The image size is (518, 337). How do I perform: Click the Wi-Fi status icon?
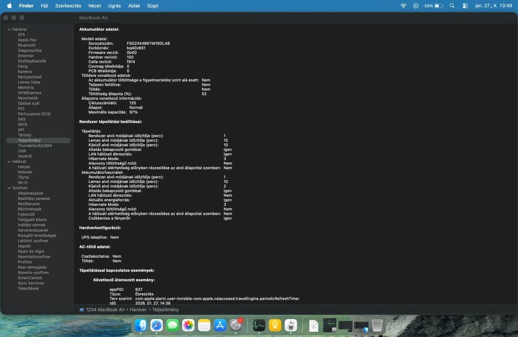404,5
